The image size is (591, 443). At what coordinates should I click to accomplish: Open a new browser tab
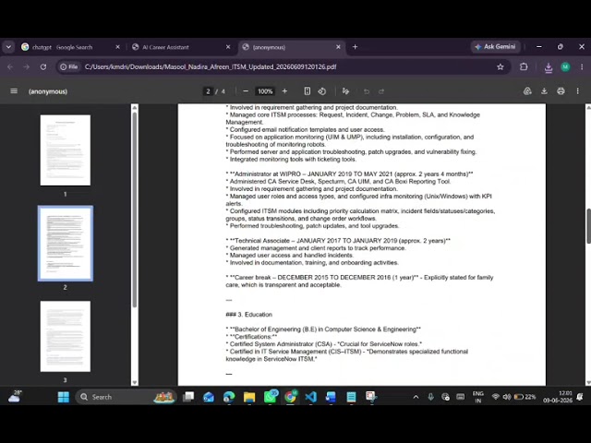(x=355, y=47)
